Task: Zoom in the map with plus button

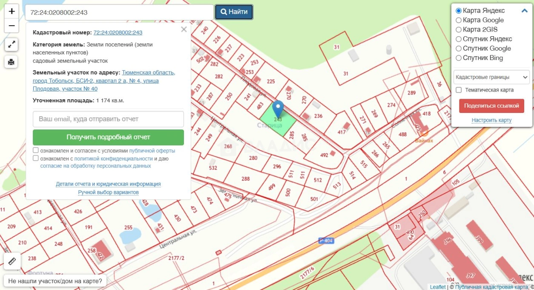Action: click(11, 11)
